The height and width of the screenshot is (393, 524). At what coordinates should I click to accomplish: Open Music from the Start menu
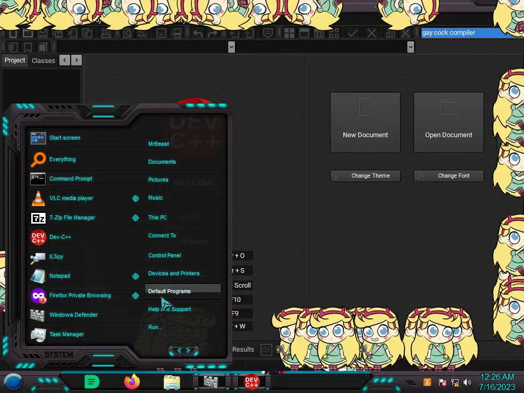156,198
